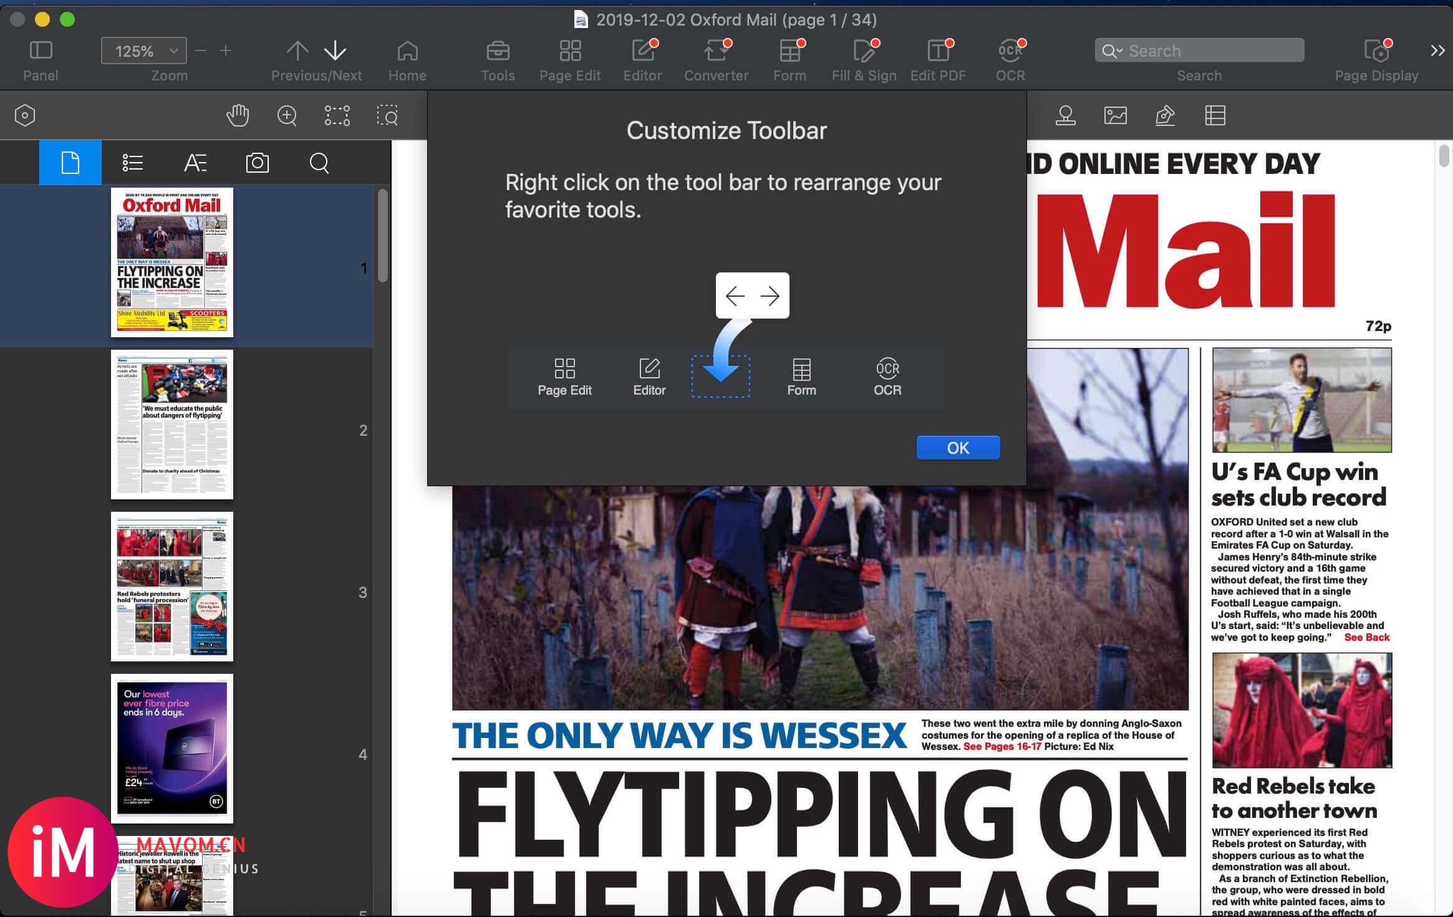Open the Editor tool in top toolbar
Image resolution: width=1453 pixels, height=917 pixels.
point(643,50)
